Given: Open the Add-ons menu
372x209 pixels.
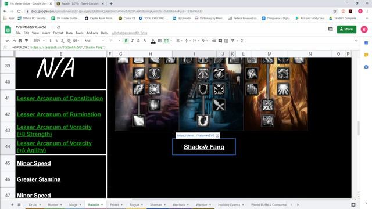Looking at the screenshot, I should 92,33.
